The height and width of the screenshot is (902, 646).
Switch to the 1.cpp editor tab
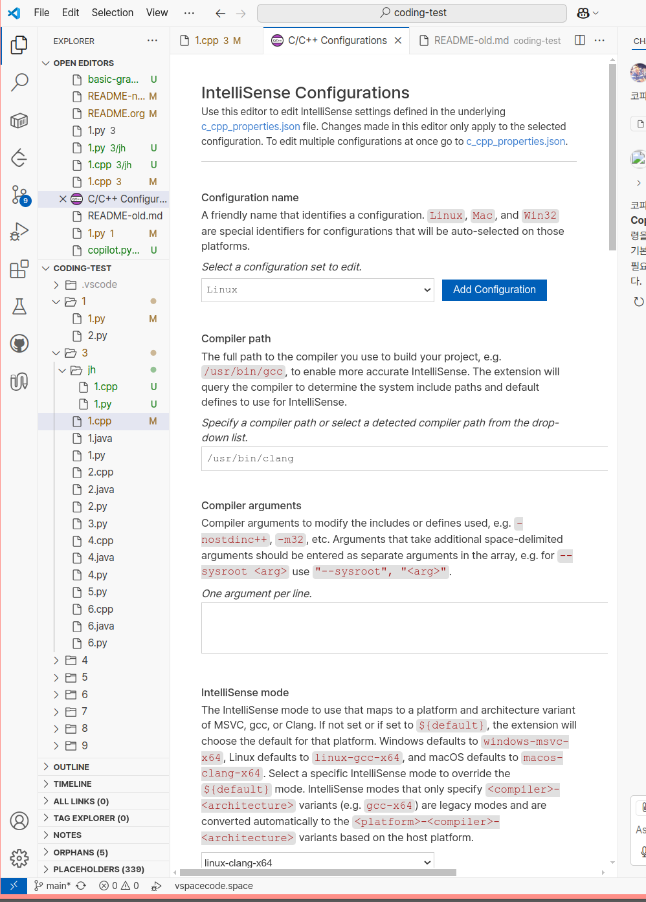pyautogui.click(x=217, y=40)
